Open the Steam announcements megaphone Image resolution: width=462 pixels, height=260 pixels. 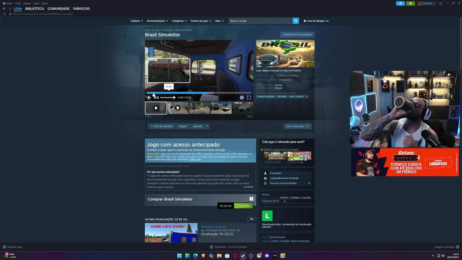click(x=400, y=3)
